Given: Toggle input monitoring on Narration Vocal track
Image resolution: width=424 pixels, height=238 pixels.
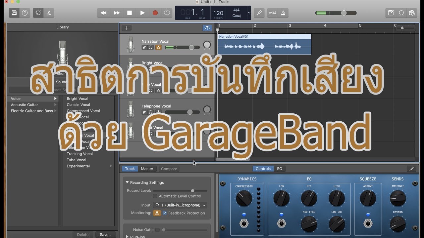Looking at the screenshot, I should click(158, 47).
